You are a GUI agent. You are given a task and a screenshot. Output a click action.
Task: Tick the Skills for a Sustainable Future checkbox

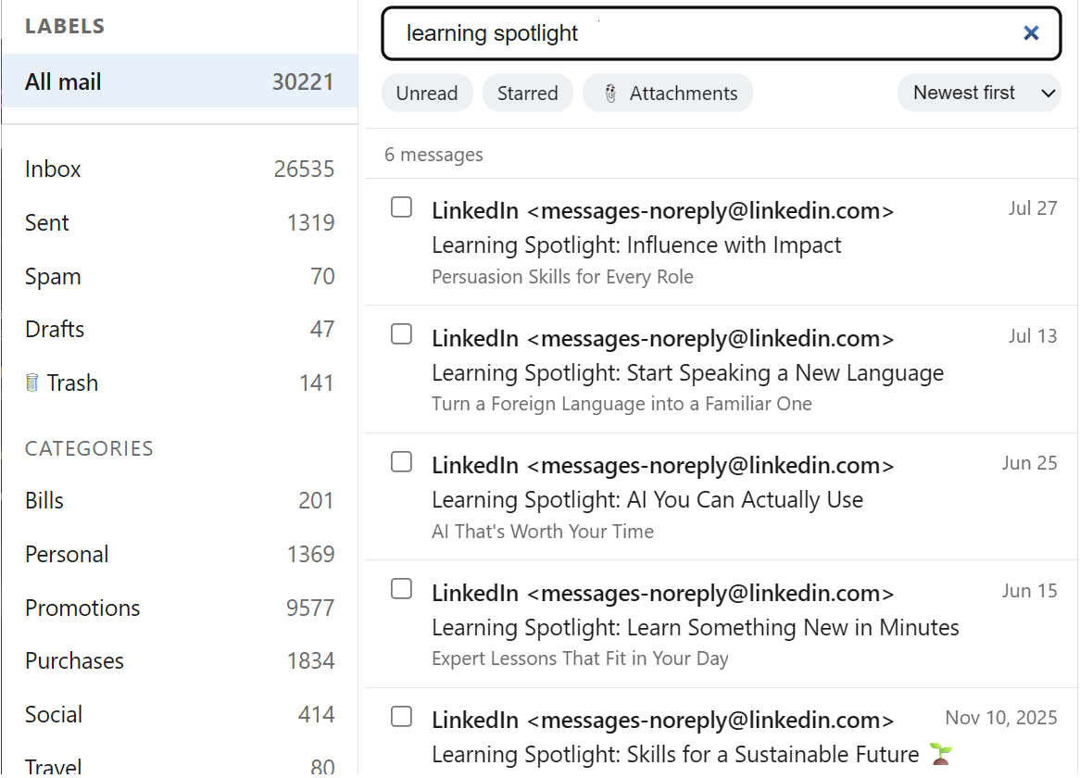point(402,717)
